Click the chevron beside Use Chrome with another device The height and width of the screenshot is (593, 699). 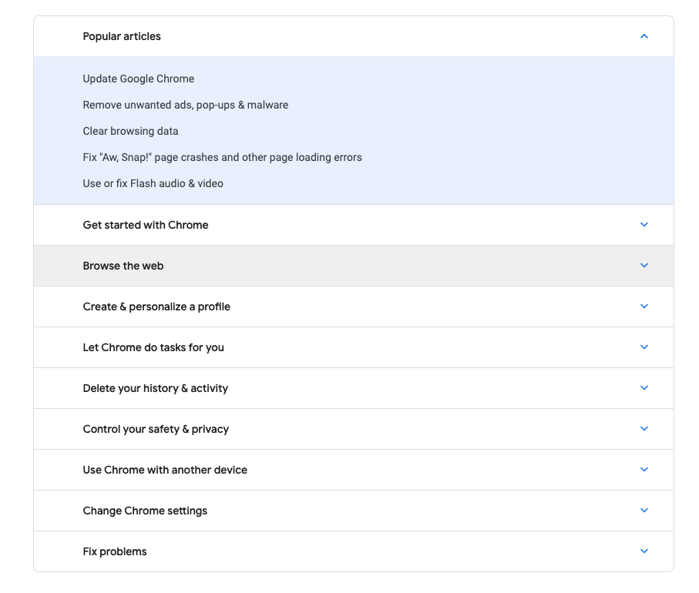pos(644,470)
